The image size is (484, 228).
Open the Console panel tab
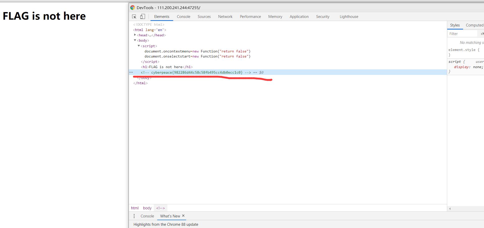(x=184, y=17)
